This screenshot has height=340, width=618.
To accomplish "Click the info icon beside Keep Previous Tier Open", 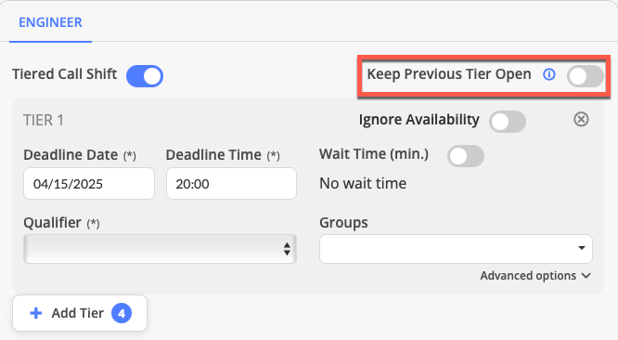I will [x=549, y=74].
